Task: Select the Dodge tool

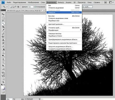Action: 3,56
